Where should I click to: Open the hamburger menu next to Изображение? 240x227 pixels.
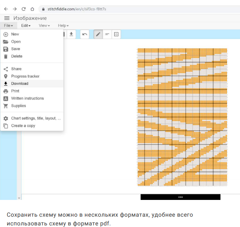pos(7,18)
